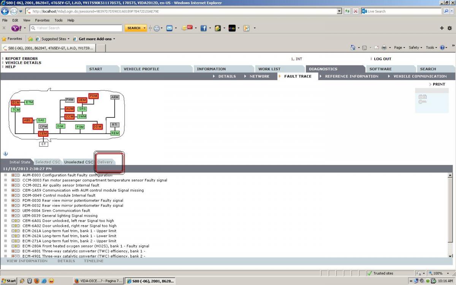Select the DDM module node
This screenshot has height=285, width=456.
coord(98,127)
